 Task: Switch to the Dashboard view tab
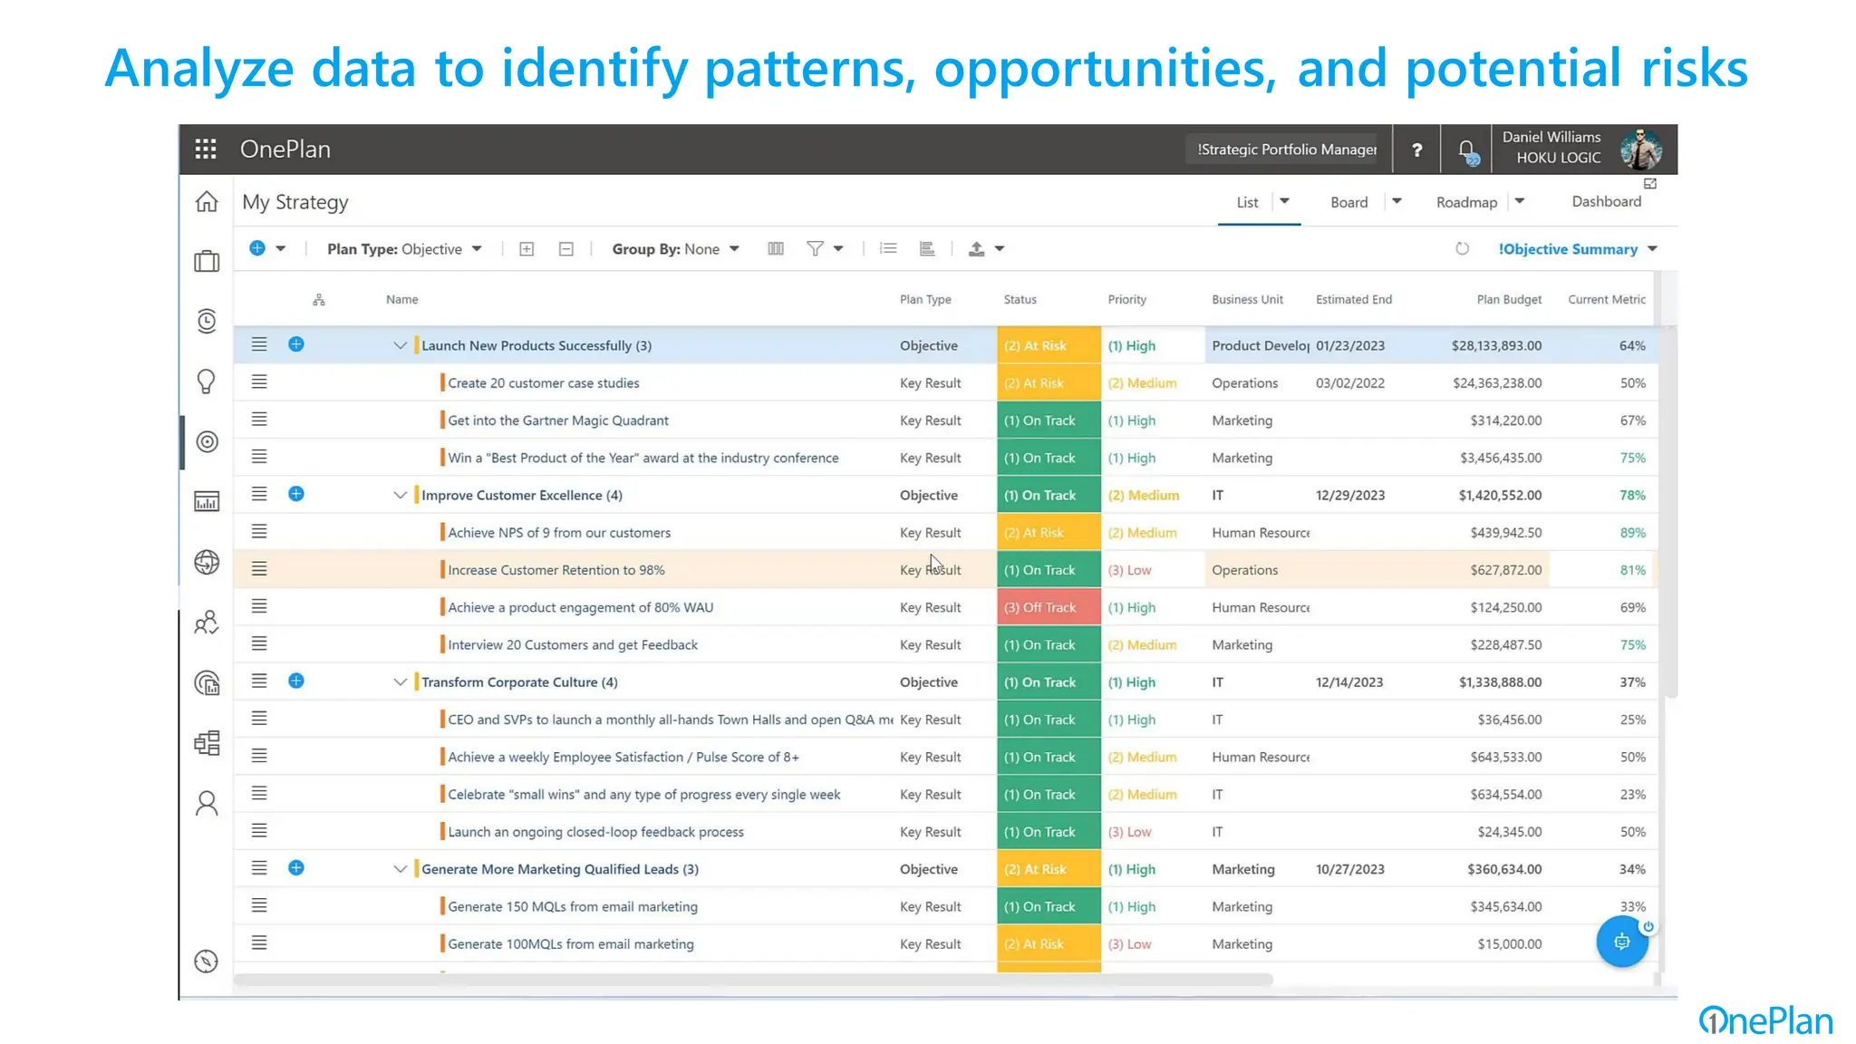tap(1606, 201)
